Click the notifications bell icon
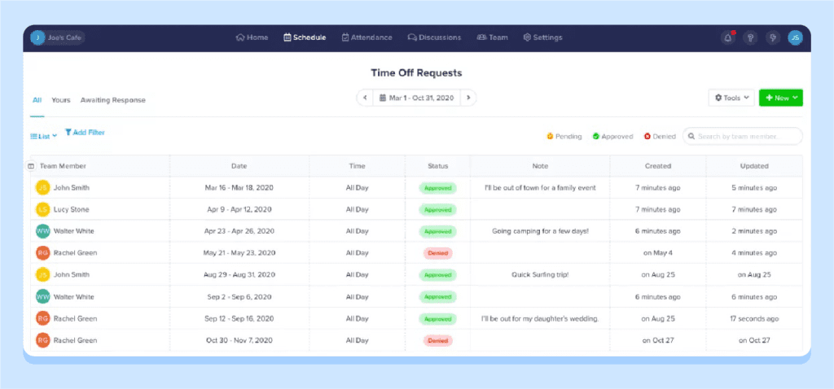The height and width of the screenshot is (389, 834). (727, 37)
